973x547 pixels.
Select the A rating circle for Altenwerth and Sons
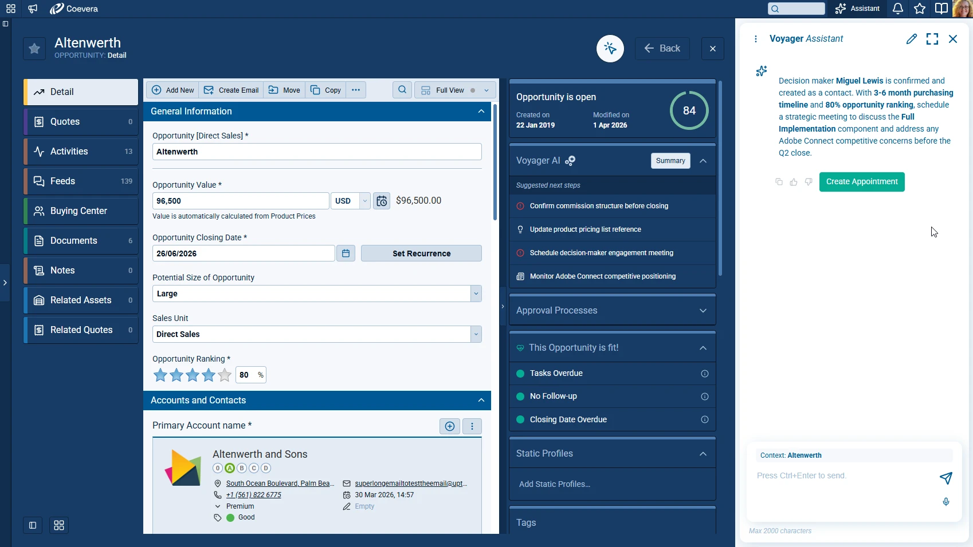[230, 468]
